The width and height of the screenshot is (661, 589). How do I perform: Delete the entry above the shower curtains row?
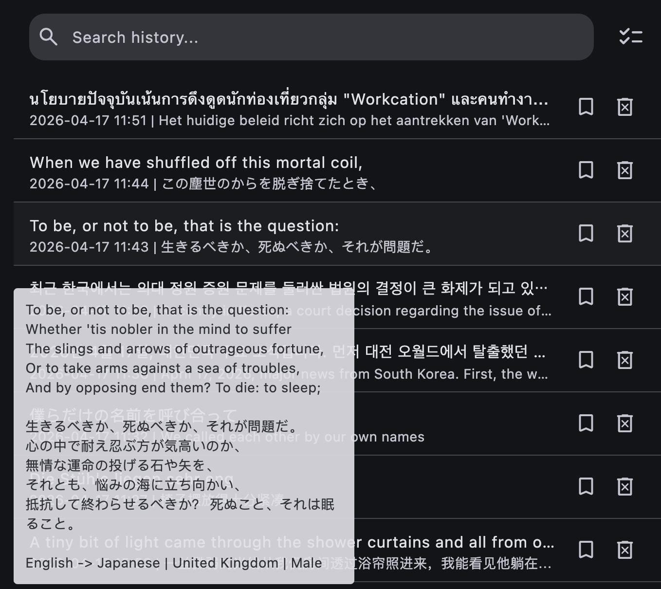pos(625,486)
